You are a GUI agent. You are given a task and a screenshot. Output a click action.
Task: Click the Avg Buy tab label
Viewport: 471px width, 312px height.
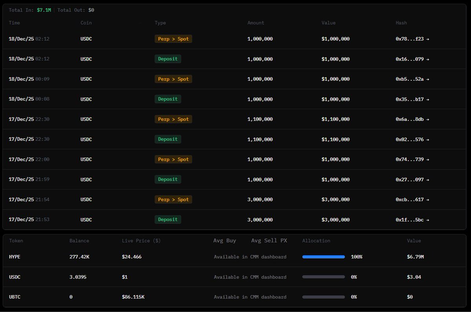tap(225, 241)
